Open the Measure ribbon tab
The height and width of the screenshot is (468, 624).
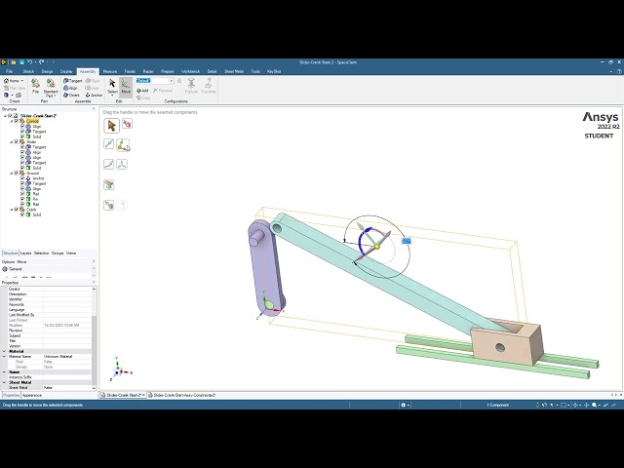click(x=110, y=71)
